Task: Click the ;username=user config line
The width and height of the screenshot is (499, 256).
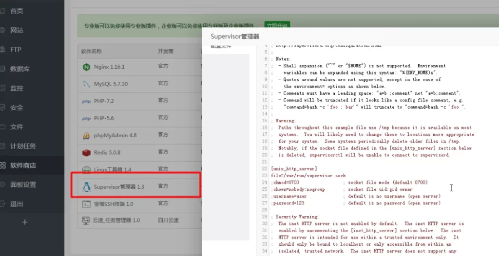Action: (x=355, y=196)
